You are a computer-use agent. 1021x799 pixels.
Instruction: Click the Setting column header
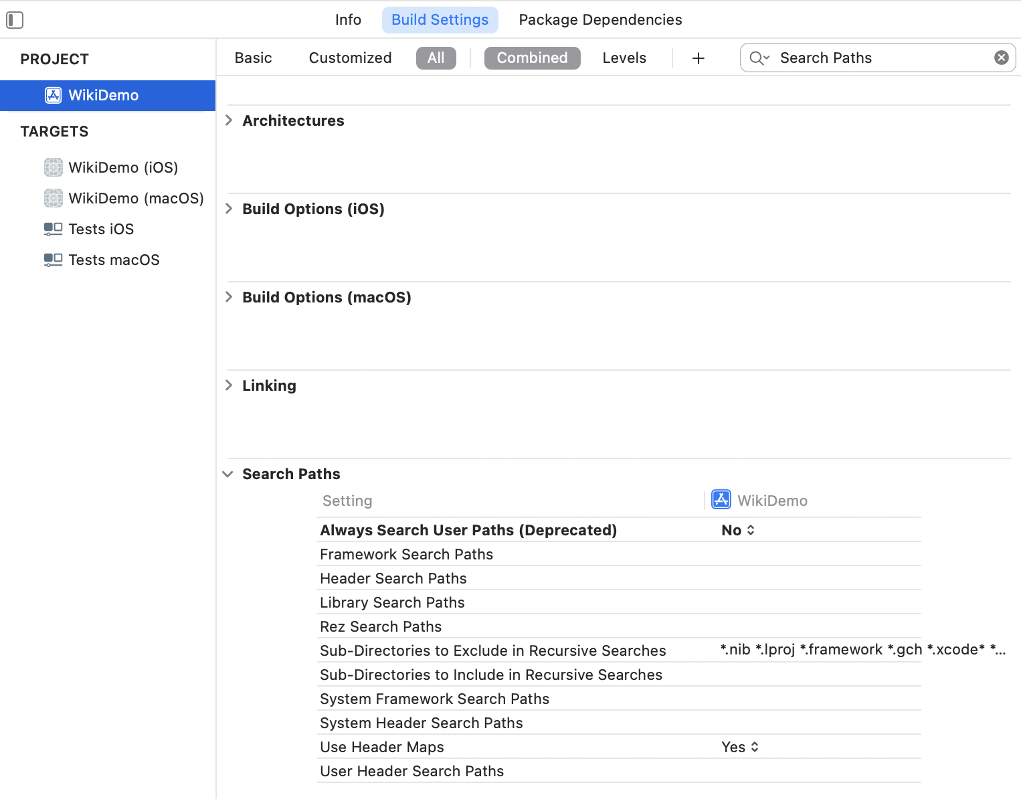point(347,501)
